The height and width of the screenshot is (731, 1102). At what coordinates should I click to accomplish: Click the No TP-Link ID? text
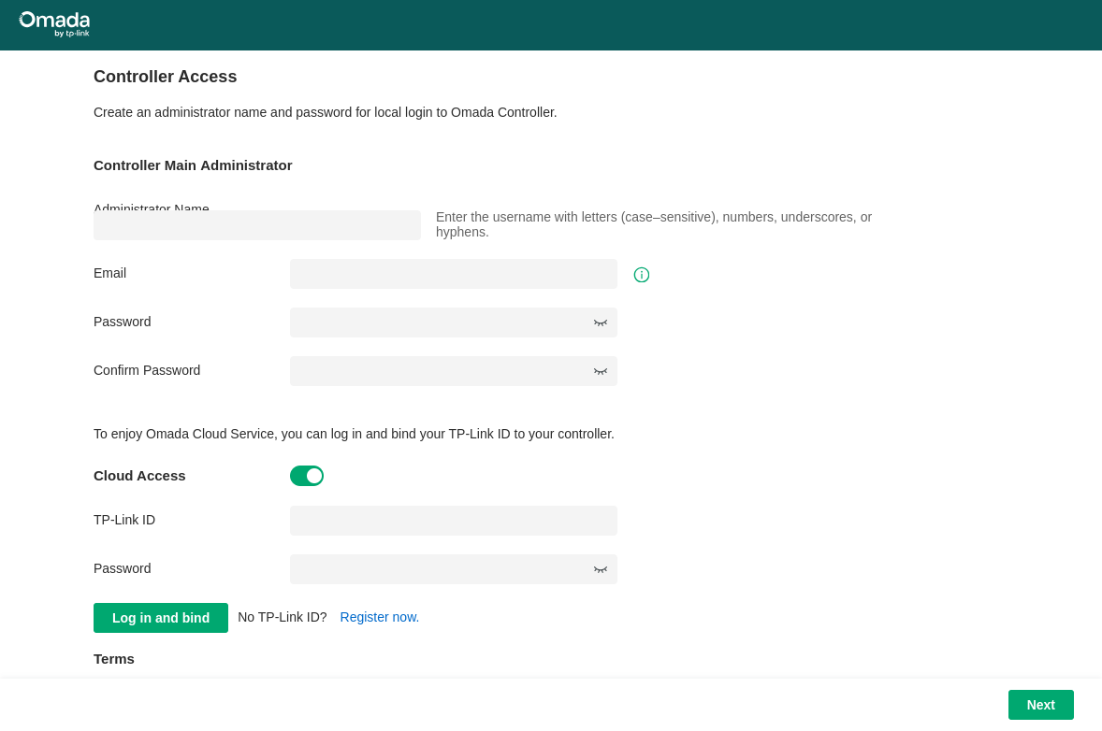pos(283,617)
